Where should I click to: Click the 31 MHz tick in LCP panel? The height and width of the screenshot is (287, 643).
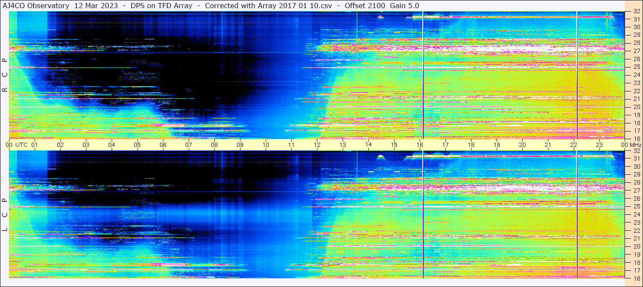[636, 158]
